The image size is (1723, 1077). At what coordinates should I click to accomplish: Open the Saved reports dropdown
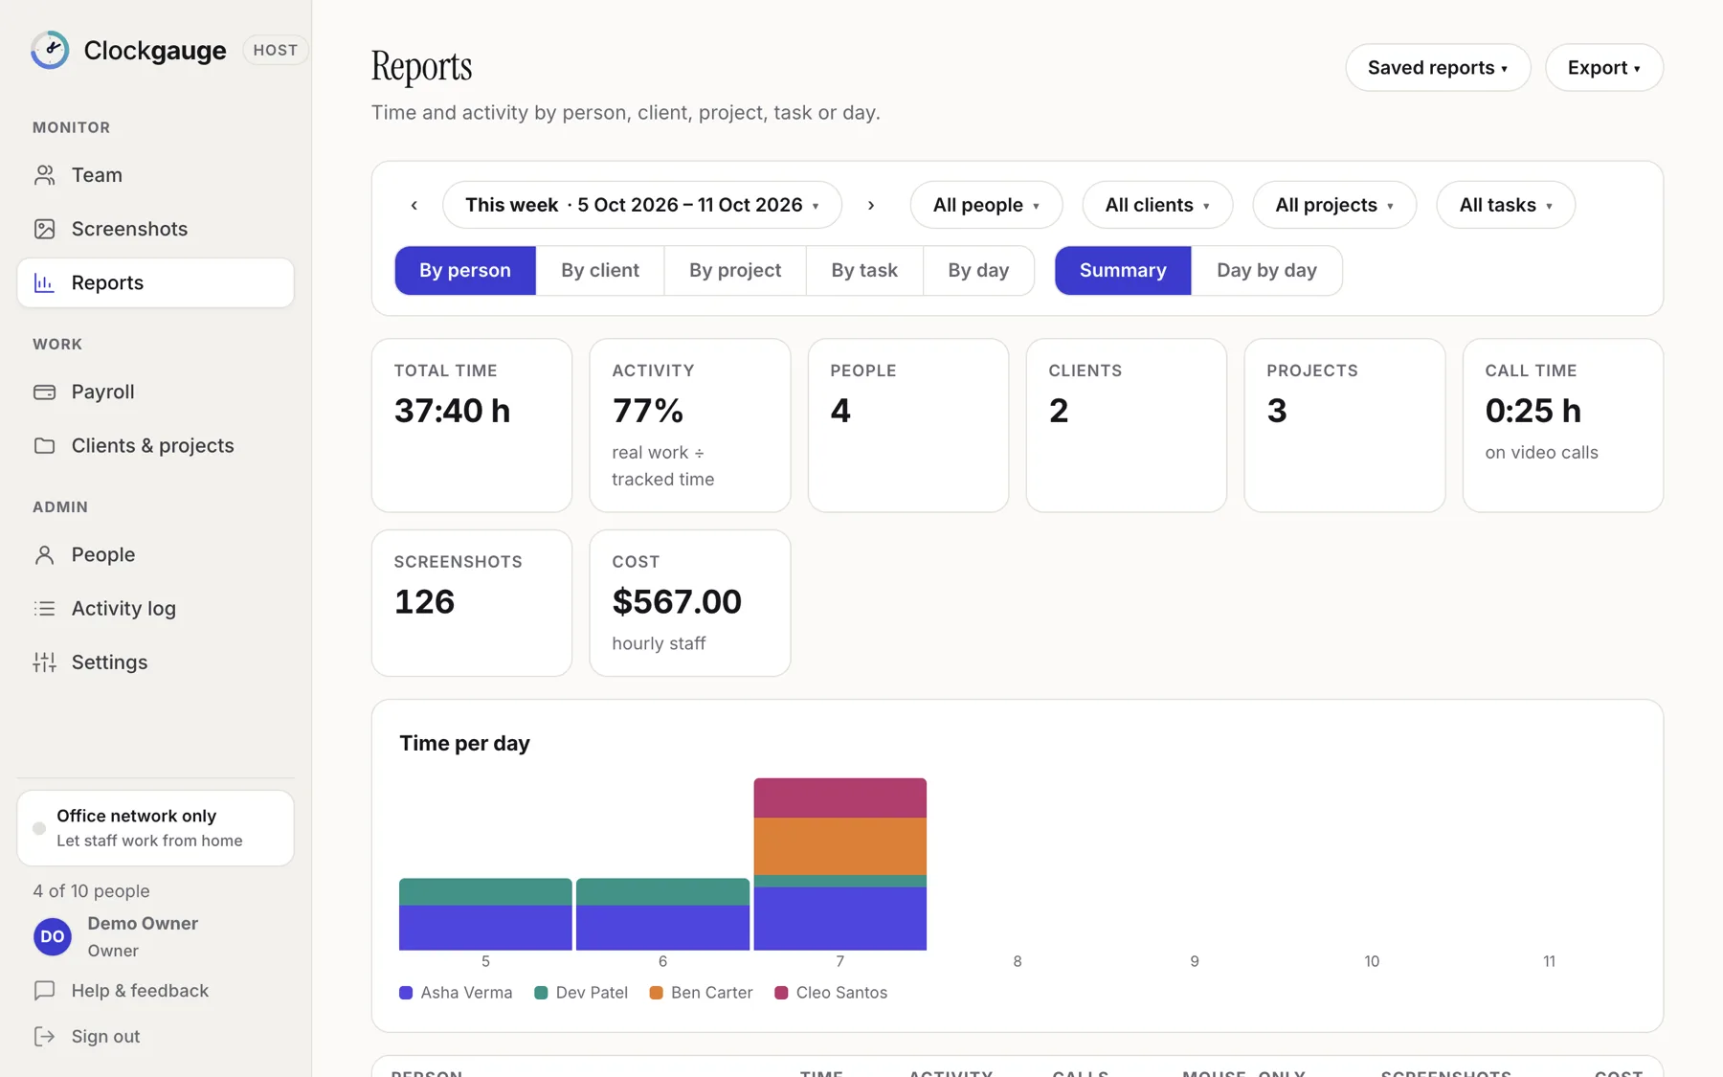1438,68
